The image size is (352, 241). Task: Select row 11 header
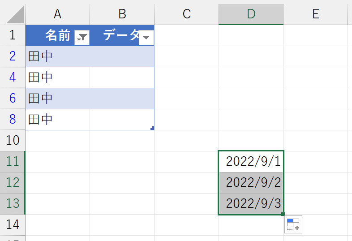click(13, 162)
